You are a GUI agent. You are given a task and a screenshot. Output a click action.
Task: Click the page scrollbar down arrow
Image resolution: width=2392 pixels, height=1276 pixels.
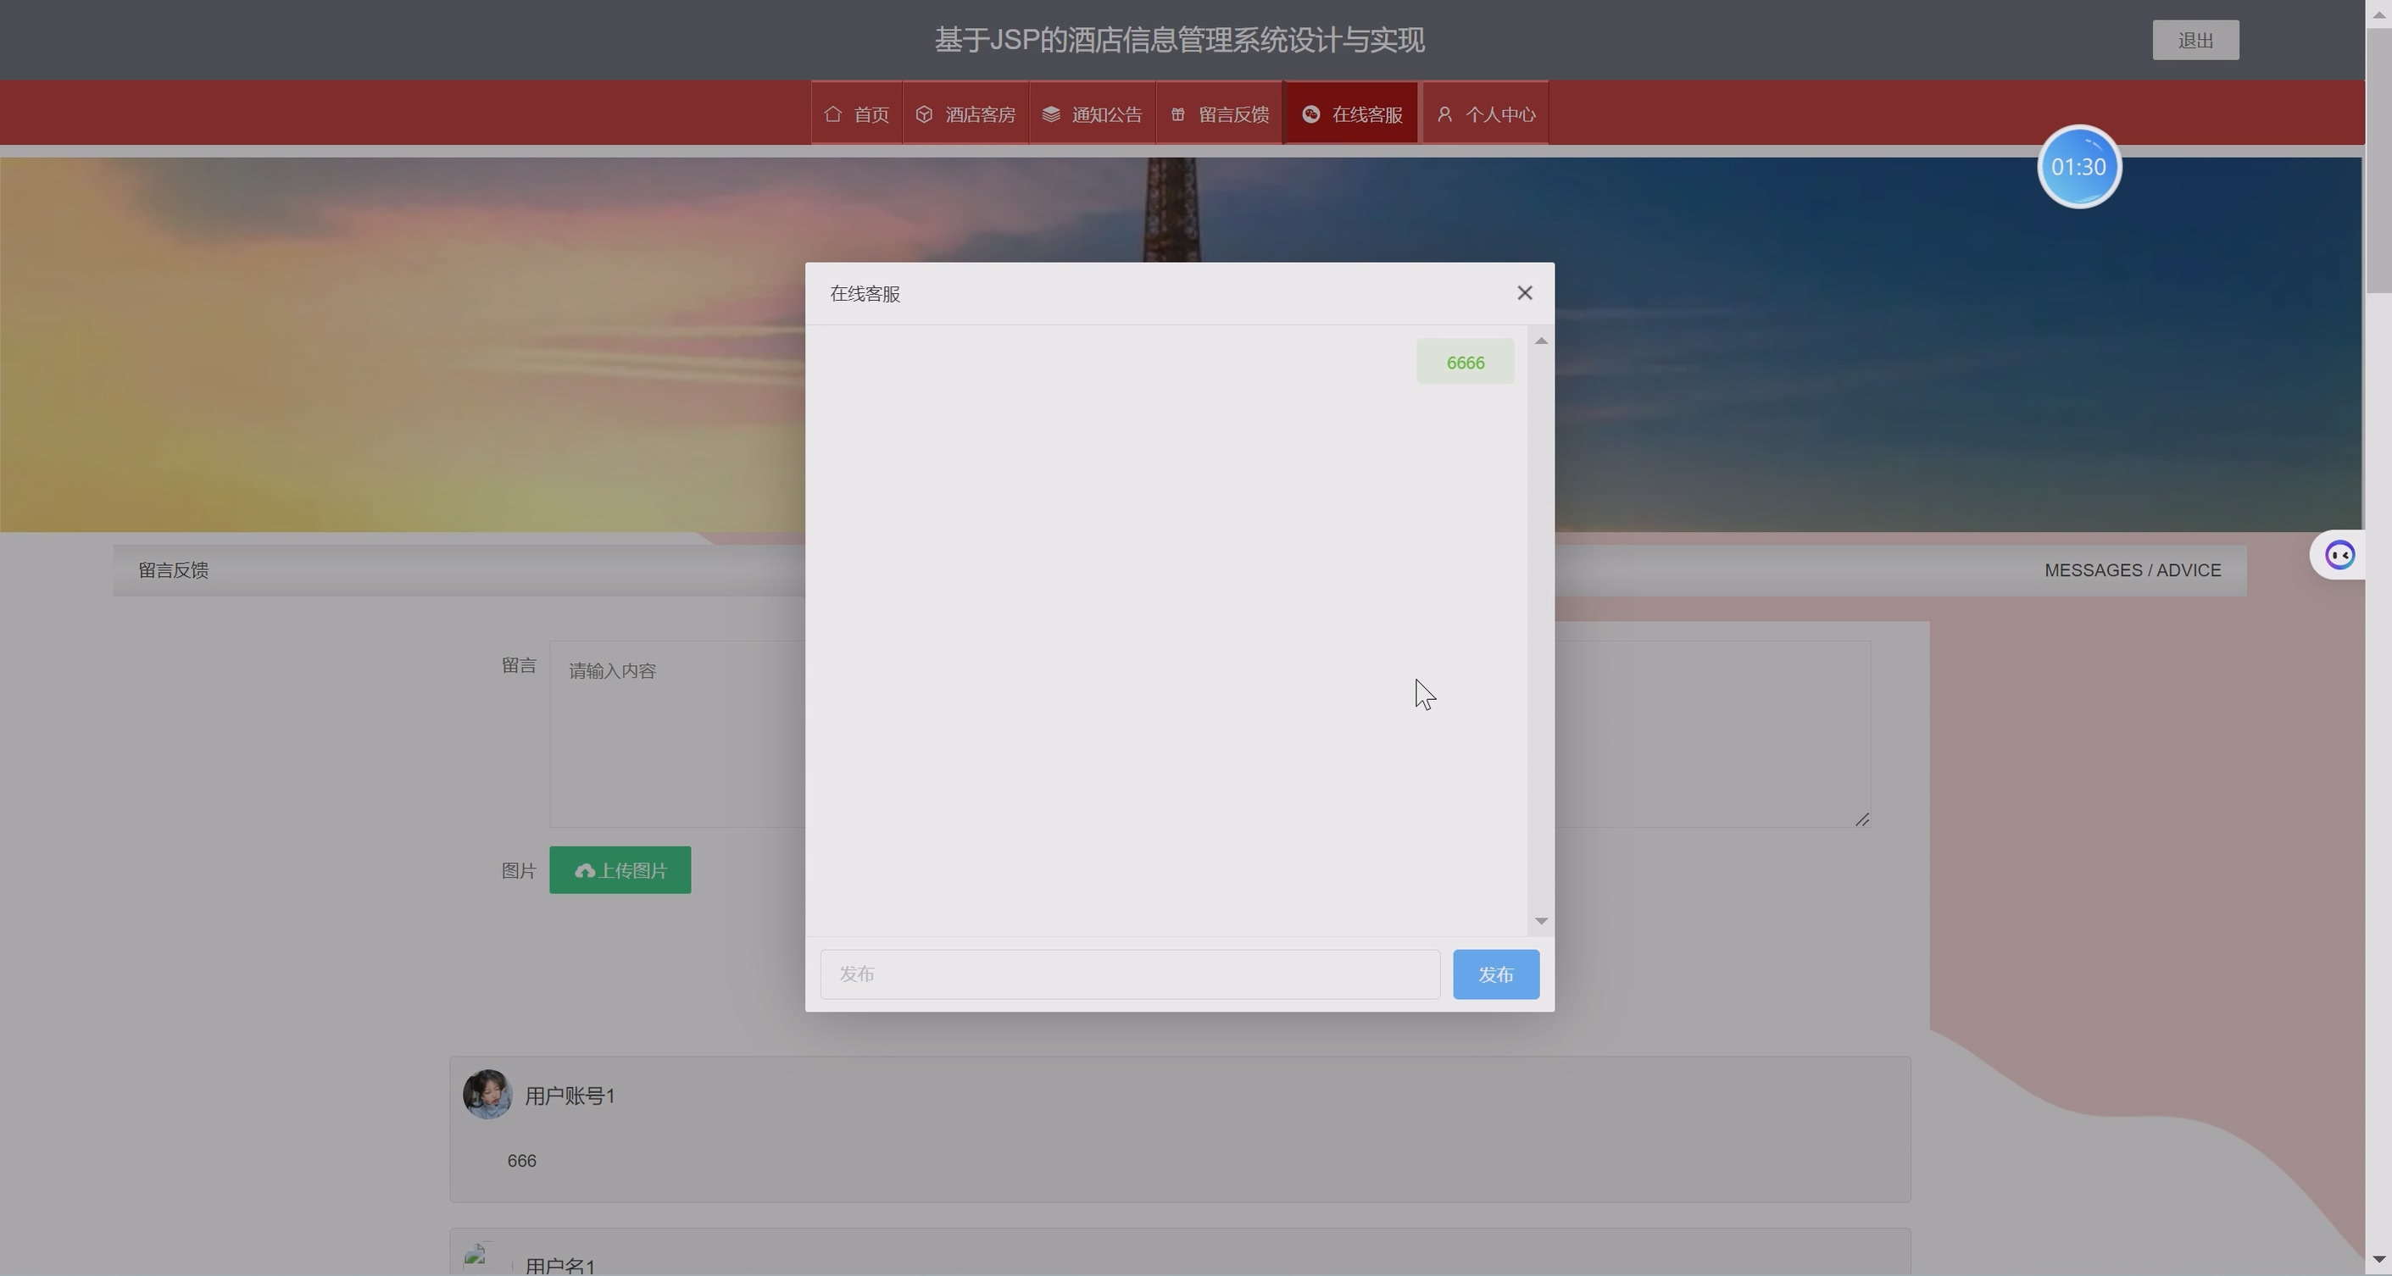pos(2379,1260)
